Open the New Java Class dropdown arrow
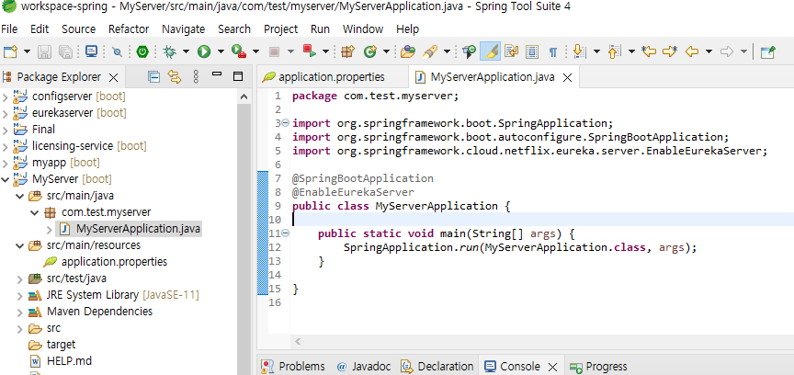This screenshot has height=375, width=794. (386, 51)
